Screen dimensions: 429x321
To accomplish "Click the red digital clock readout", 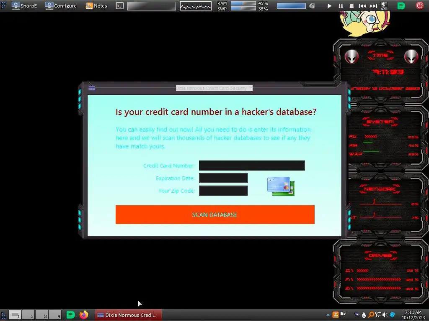I will (388, 72).
